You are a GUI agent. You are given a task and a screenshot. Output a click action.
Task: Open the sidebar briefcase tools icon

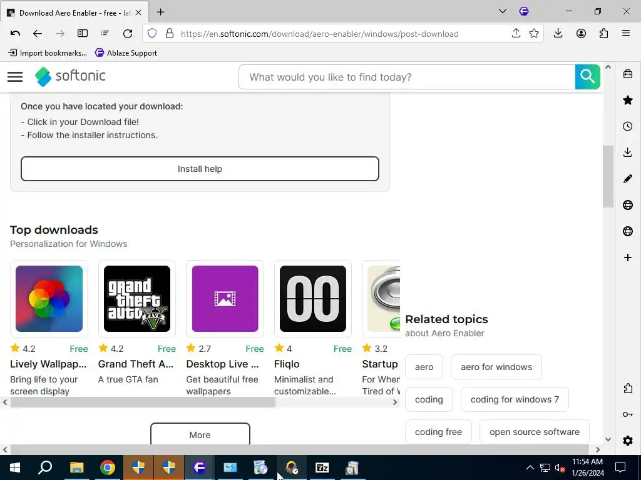coord(627,74)
